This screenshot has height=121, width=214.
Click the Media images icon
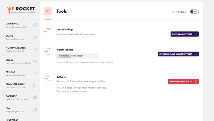click(35, 61)
